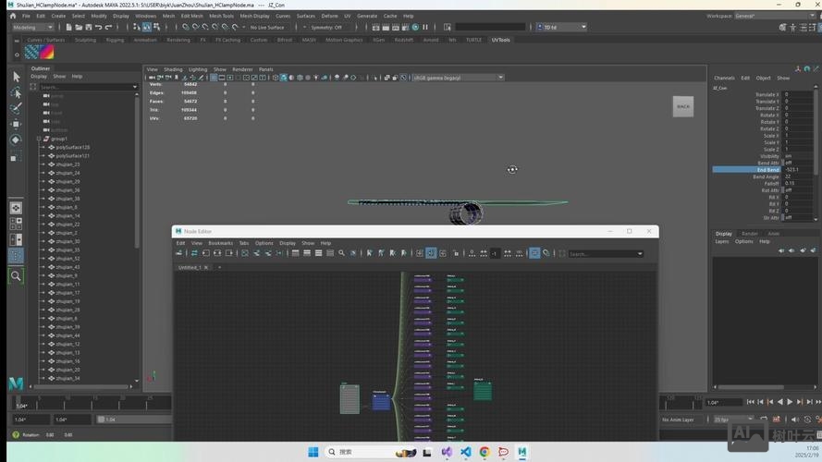
Task: Open the sRGB gamma view transform dropdown
Action: tap(458, 78)
